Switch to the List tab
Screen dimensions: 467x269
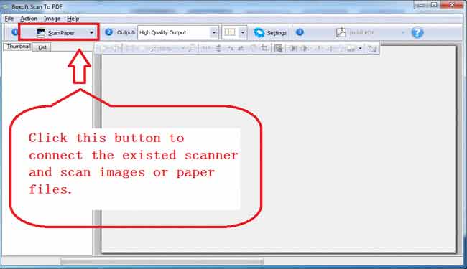pos(42,47)
